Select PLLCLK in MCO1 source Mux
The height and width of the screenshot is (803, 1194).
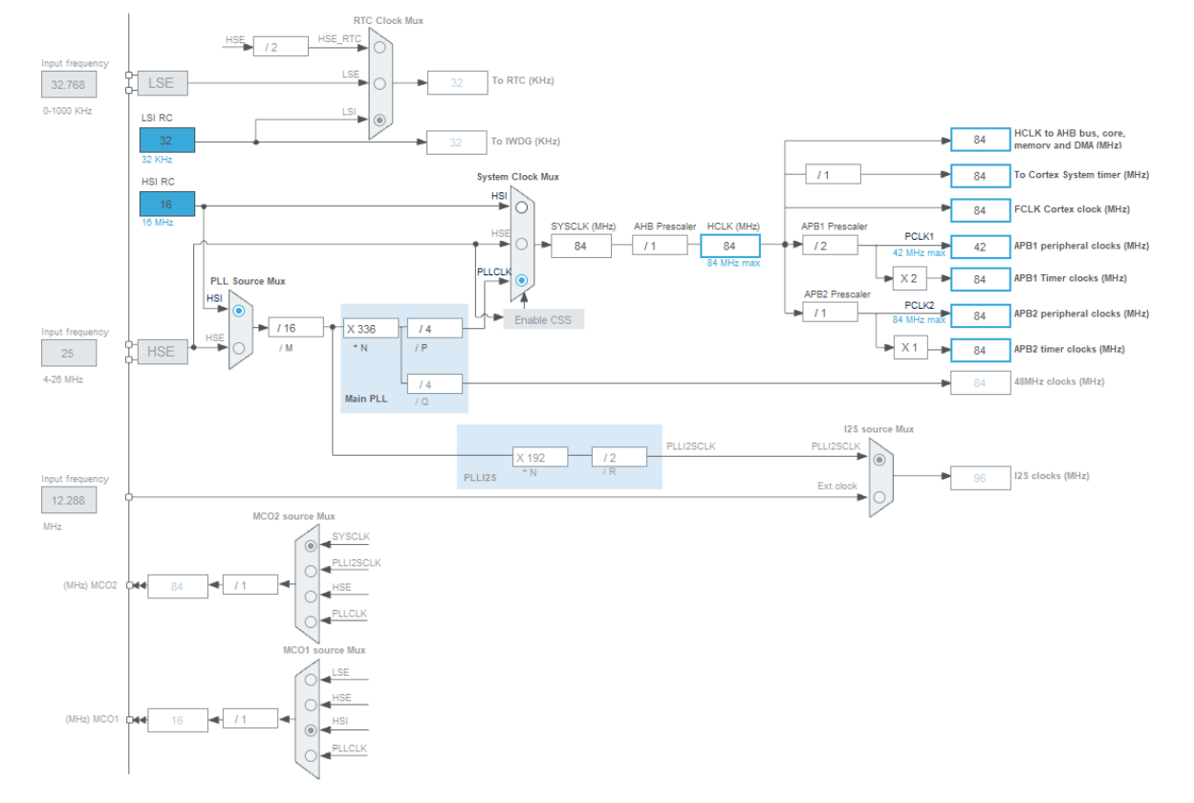[310, 756]
